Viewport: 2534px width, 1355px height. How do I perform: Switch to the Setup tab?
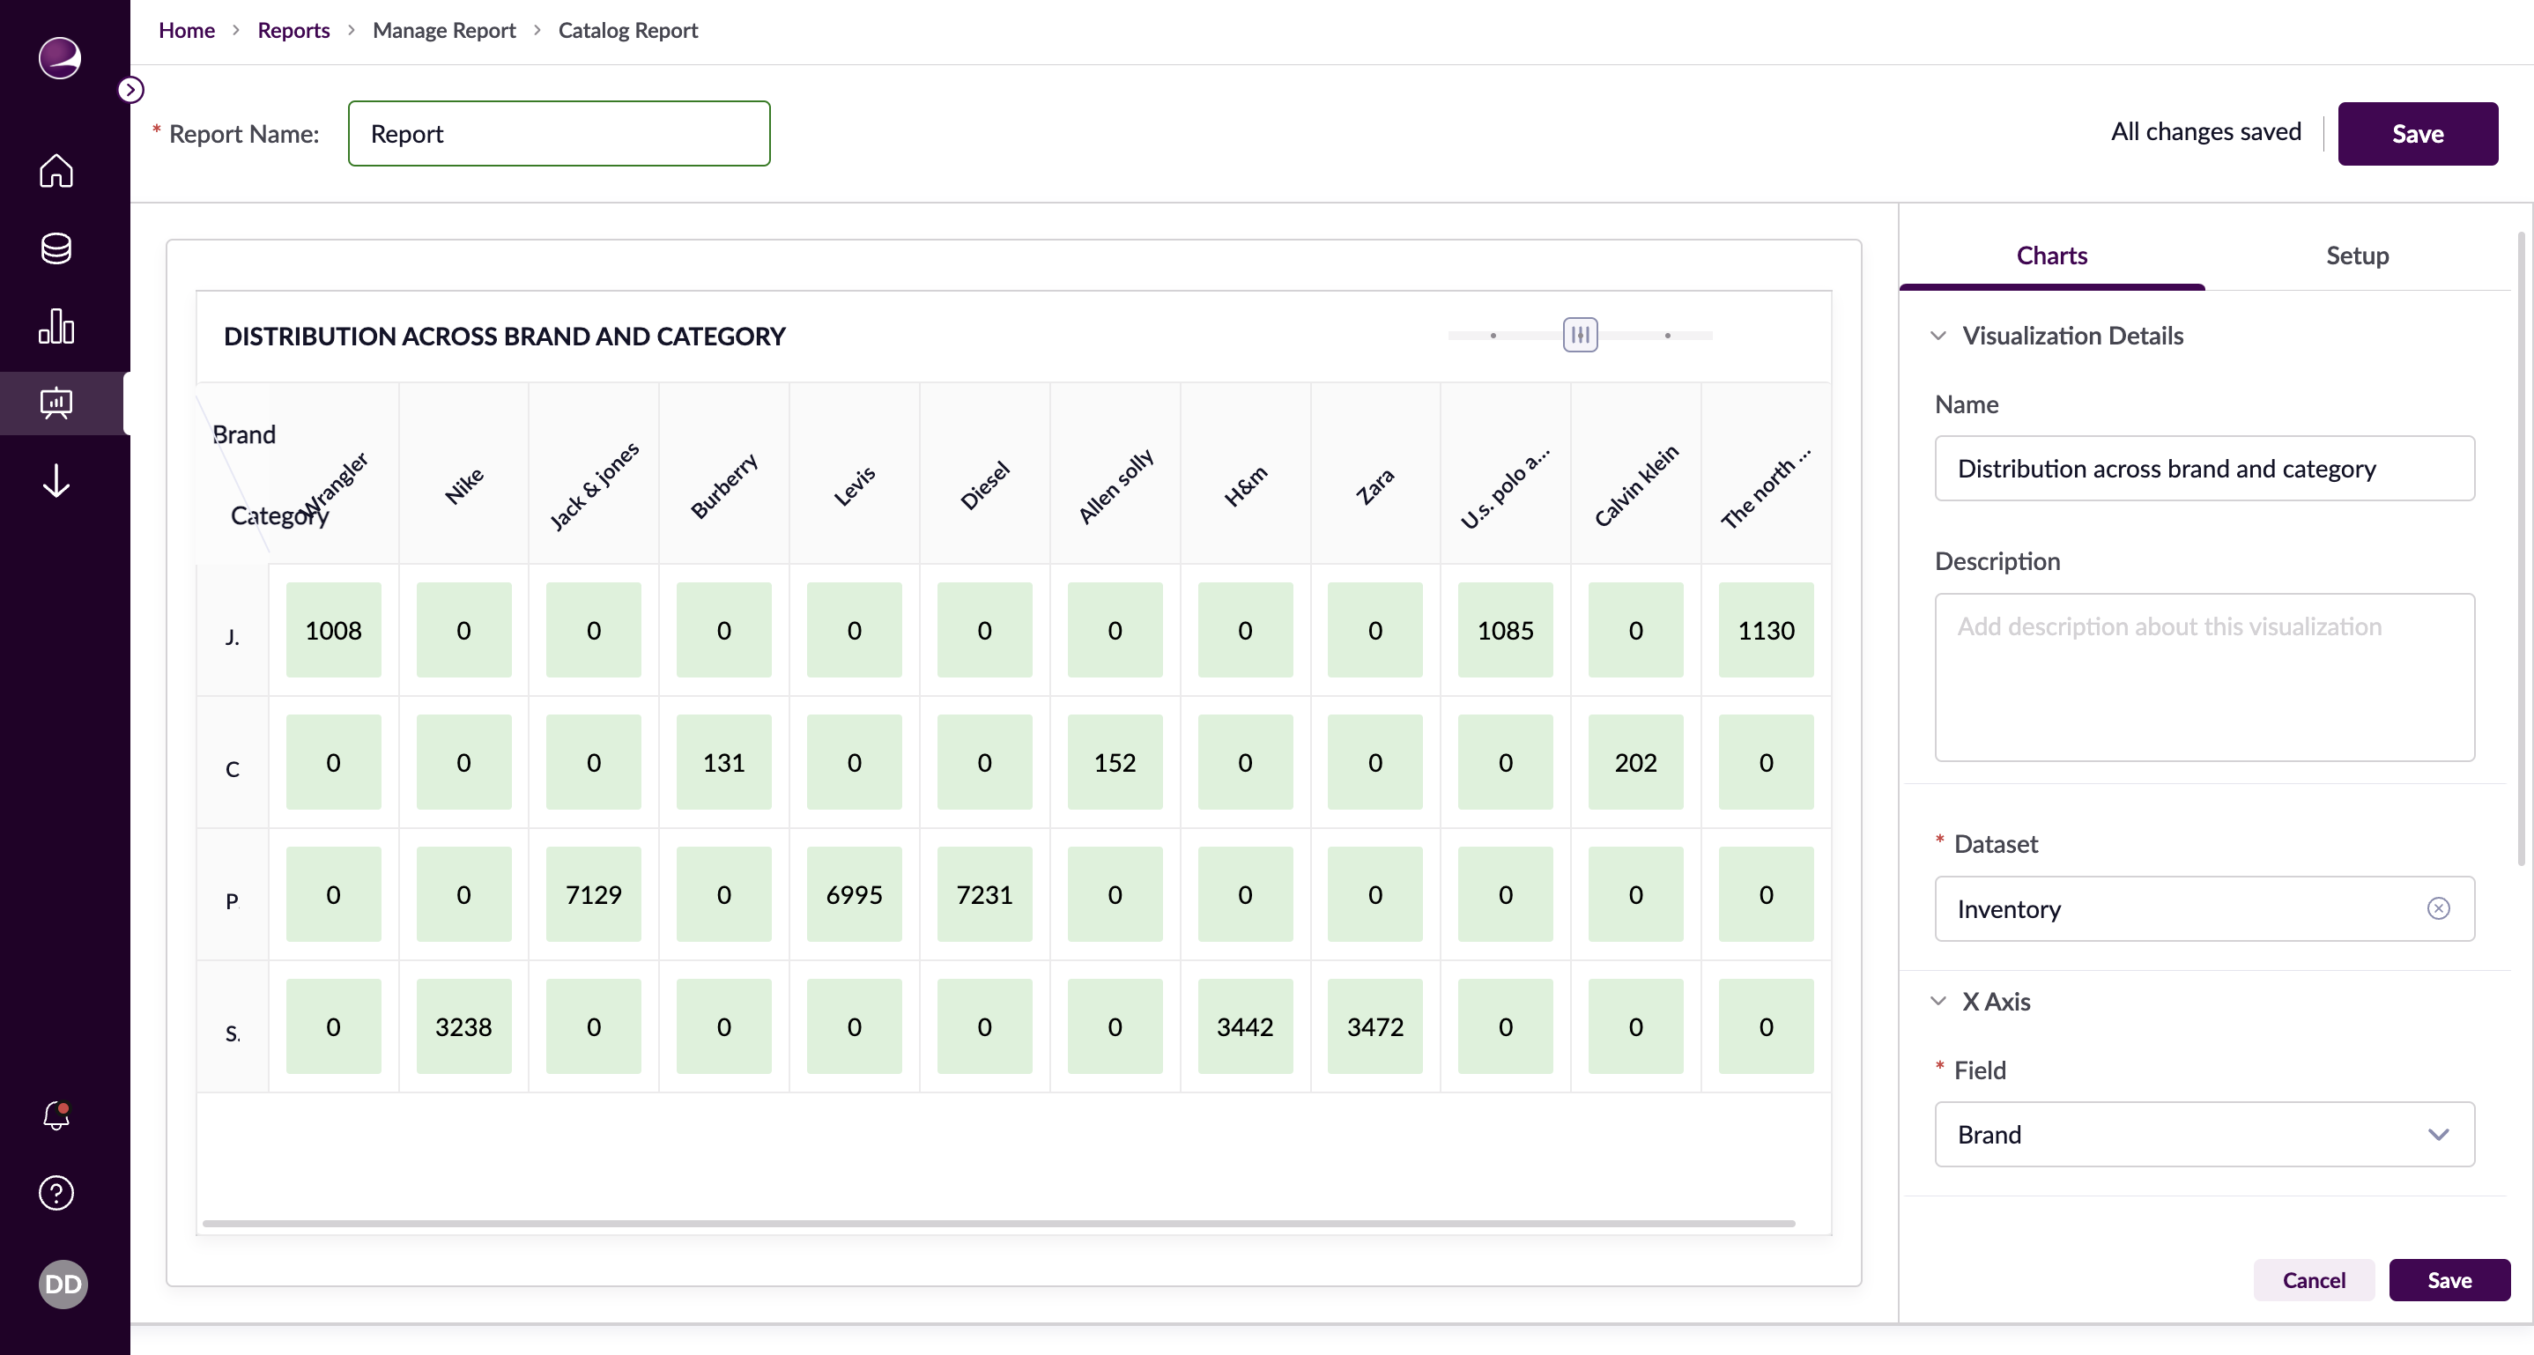tap(2356, 255)
